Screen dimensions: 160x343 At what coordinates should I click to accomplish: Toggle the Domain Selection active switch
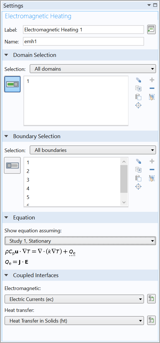12,84
